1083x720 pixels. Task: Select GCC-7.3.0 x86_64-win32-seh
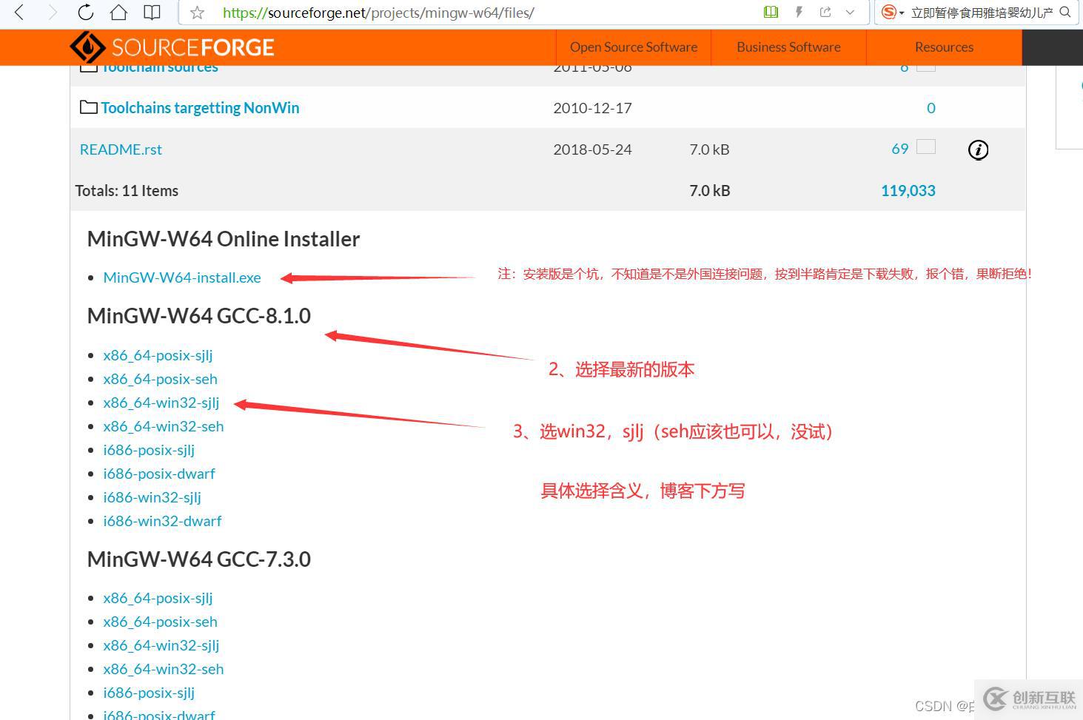(163, 669)
